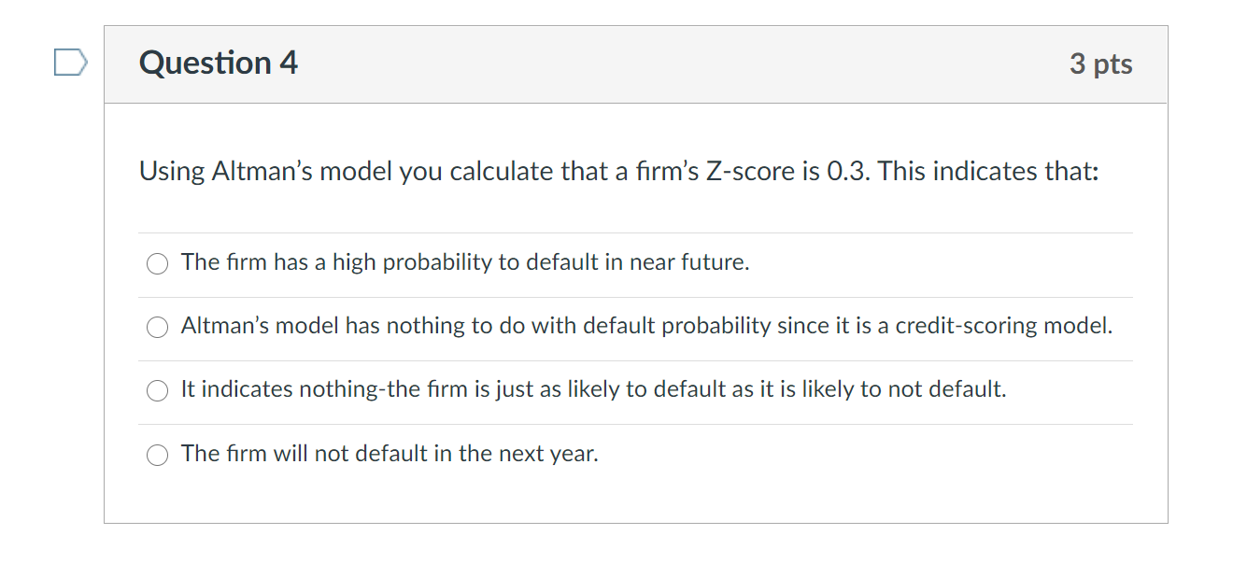Click the Question 4 header title
1233x563 pixels.
pyautogui.click(x=218, y=63)
